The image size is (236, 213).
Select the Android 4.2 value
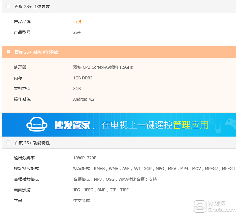pyautogui.click(x=84, y=99)
